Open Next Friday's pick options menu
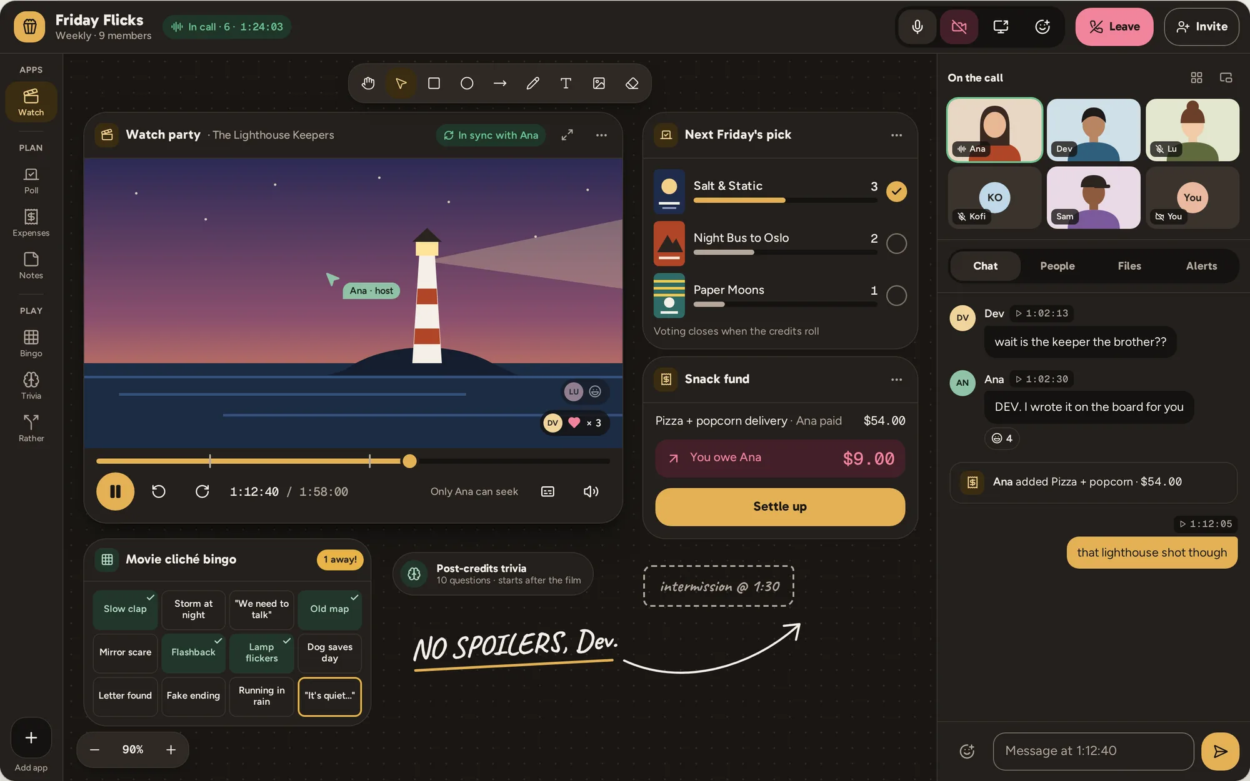1250x781 pixels. tap(896, 135)
